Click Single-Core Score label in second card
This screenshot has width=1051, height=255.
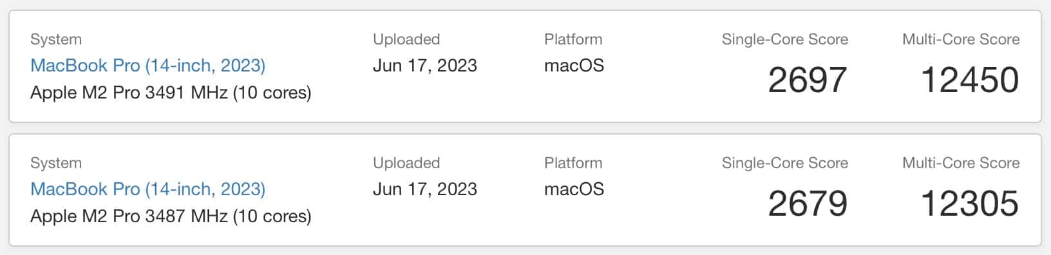pos(785,163)
